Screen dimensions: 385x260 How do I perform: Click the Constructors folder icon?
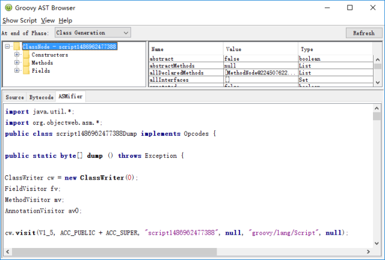click(26, 55)
